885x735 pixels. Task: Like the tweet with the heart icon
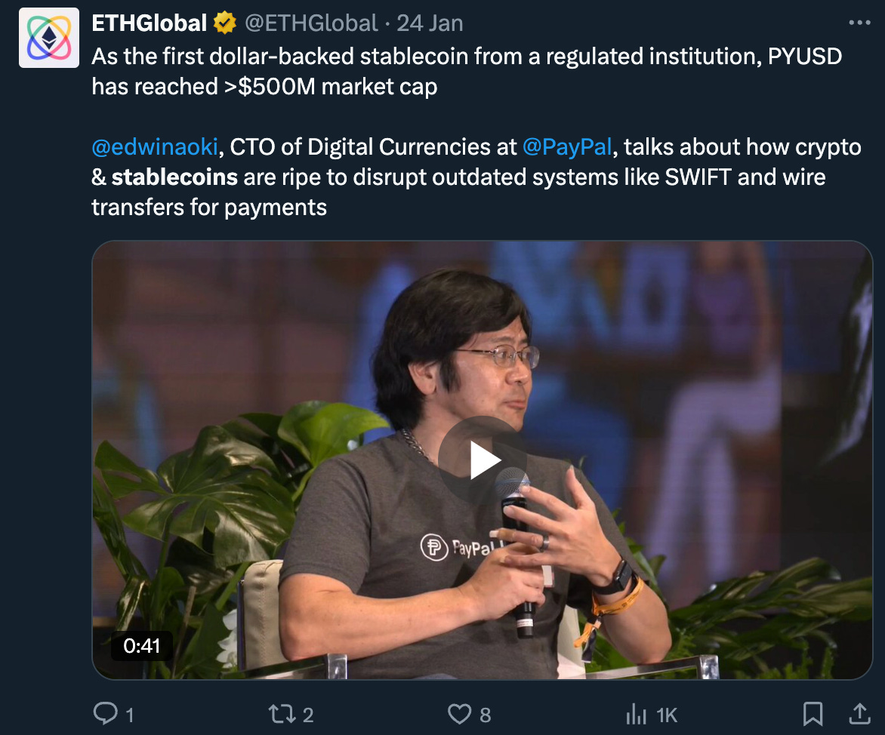[459, 714]
